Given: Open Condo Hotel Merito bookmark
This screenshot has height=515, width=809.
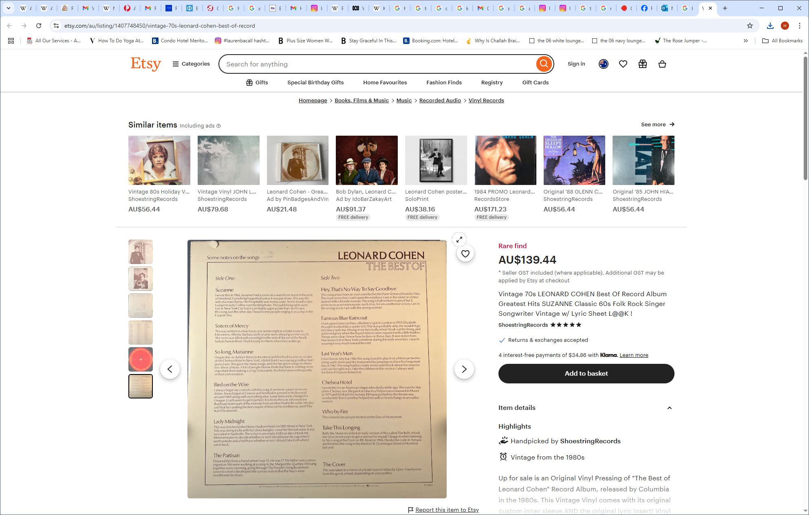Looking at the screenshot, I should click(x=180, y=41).
